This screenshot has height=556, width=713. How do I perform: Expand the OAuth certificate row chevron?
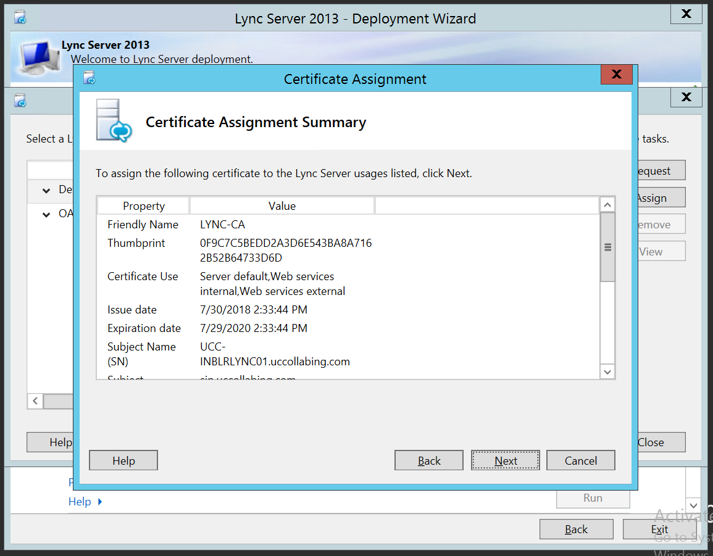pos(46,215)
